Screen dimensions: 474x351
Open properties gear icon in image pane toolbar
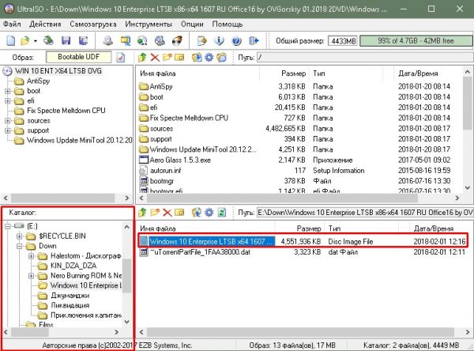209,57
